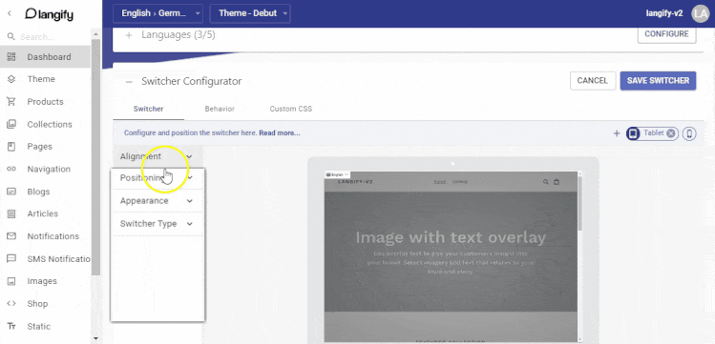Click LANGIFY-V2 store name in preview
Image resolution: width=715 pixels, height=344 pixels.
(x=355, y=182)
